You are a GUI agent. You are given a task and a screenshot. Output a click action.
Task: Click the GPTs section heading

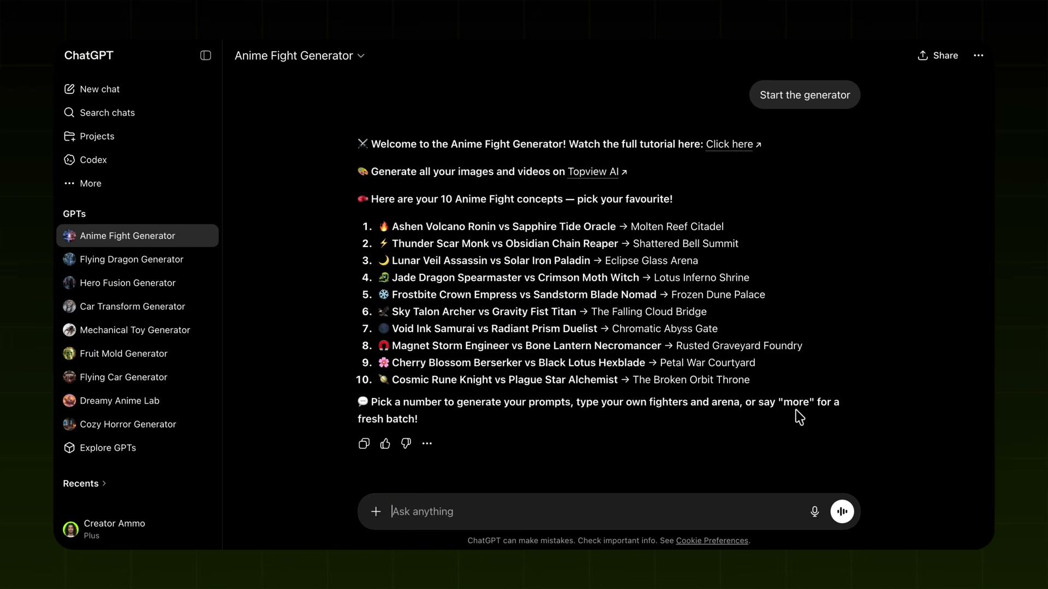tap(74, 214)
